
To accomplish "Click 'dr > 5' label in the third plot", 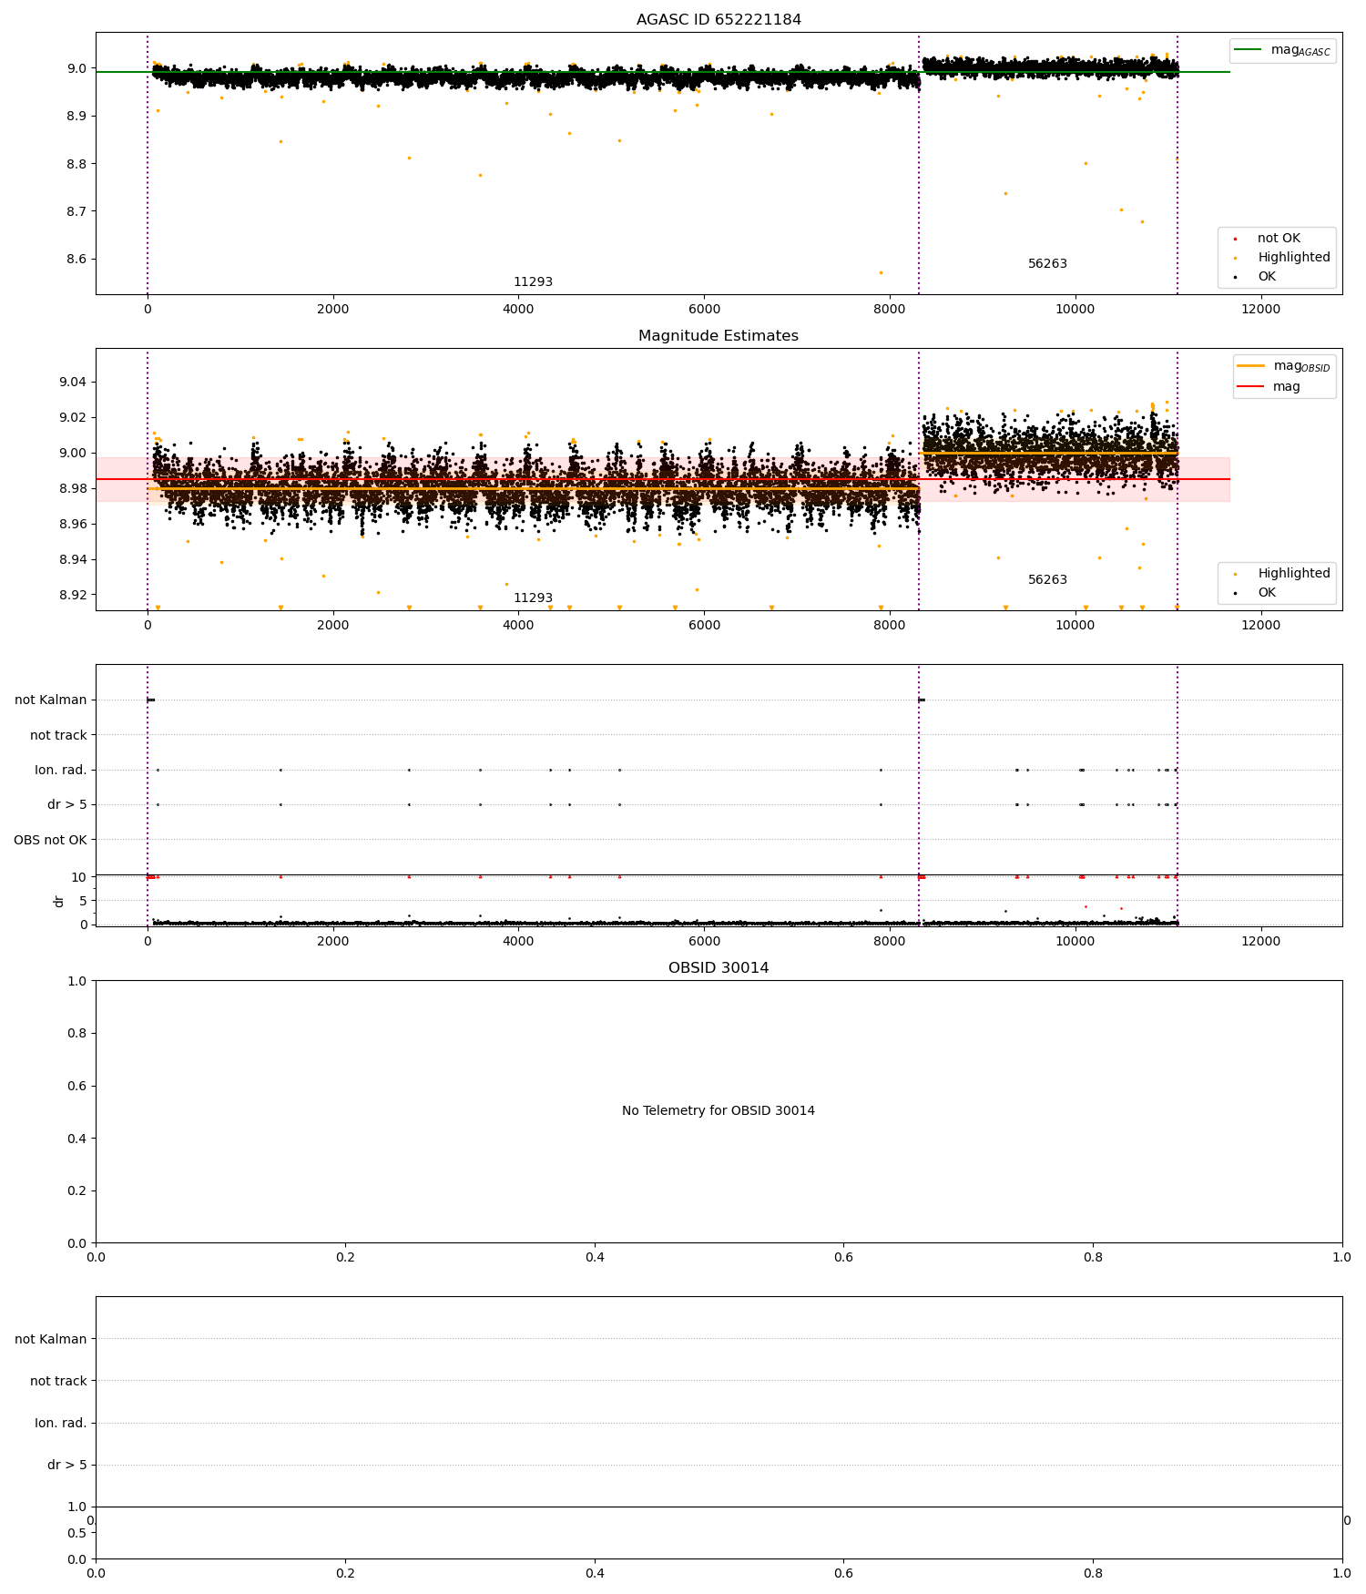I will (x=67, y=805).
